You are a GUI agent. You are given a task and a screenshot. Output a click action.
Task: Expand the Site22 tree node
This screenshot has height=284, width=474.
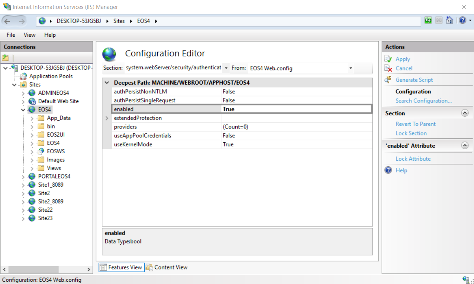point(23,210)
